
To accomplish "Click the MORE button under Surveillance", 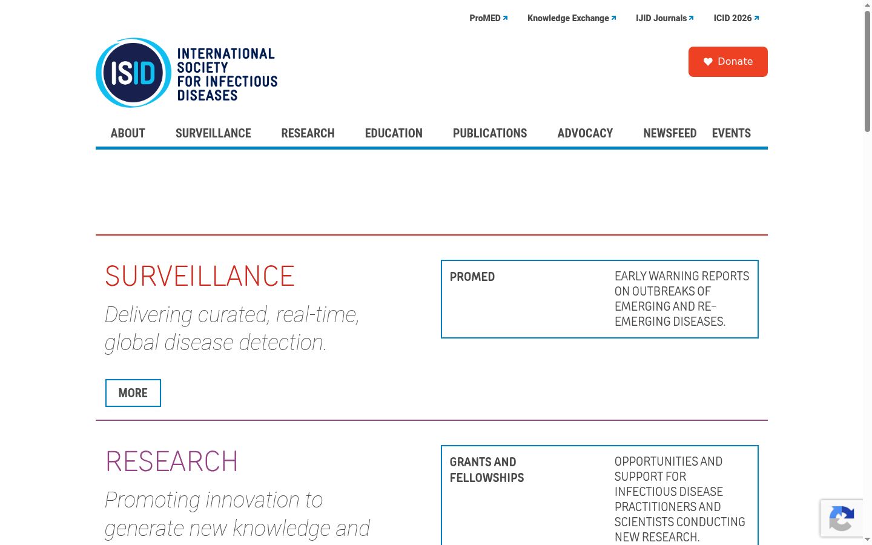I will 133,393.
